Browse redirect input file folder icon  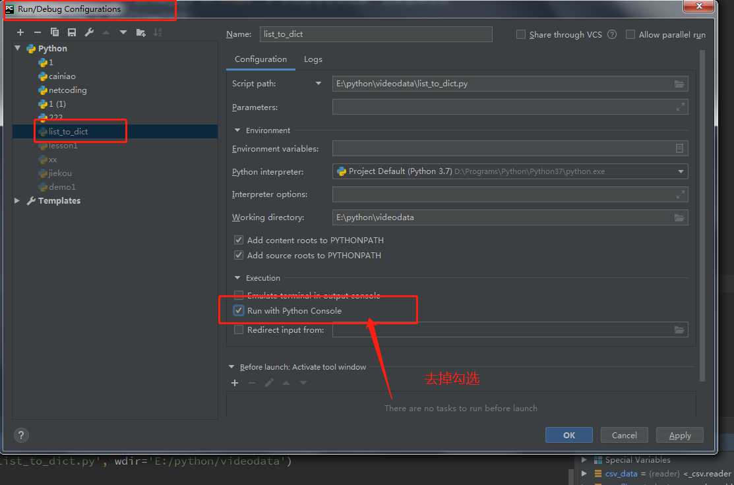click(x=679, y=329)
